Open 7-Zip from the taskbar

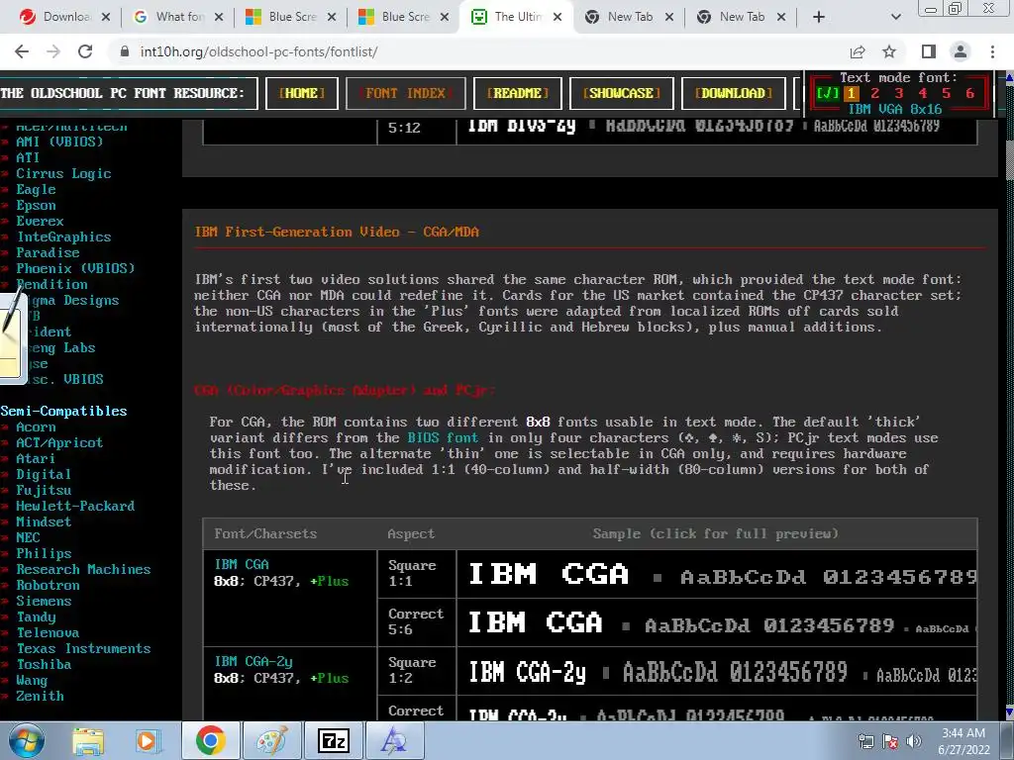pyautogui.click(x=334, y=741)
